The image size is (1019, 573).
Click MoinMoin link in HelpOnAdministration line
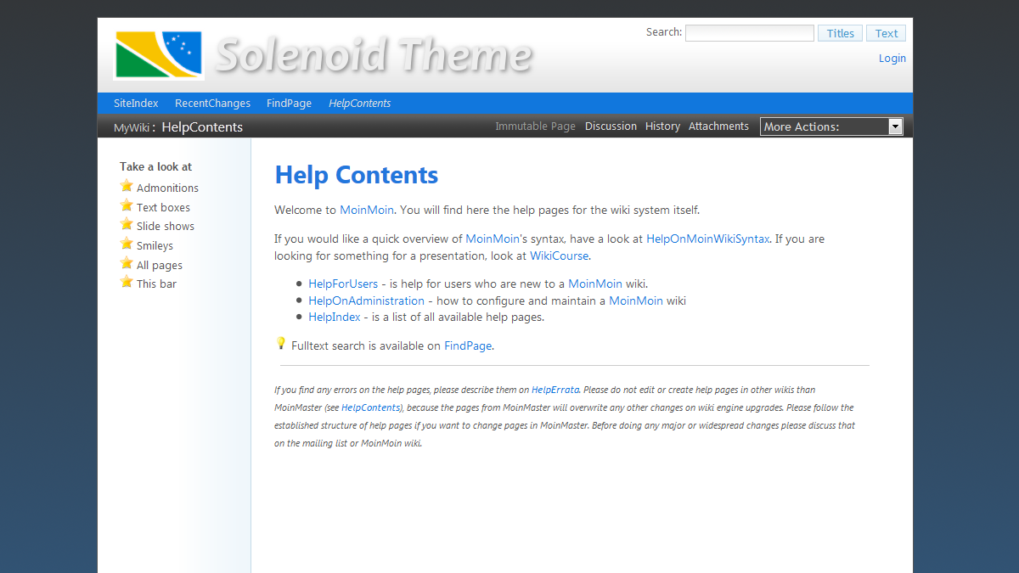(x=636, y=301)
